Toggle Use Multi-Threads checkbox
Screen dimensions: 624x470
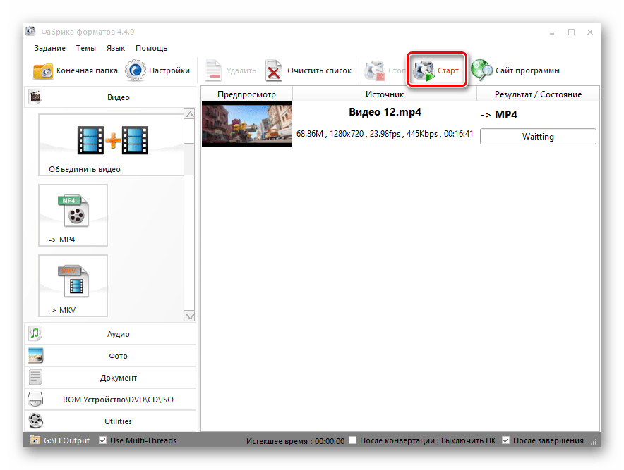click(x=102, y=440)
